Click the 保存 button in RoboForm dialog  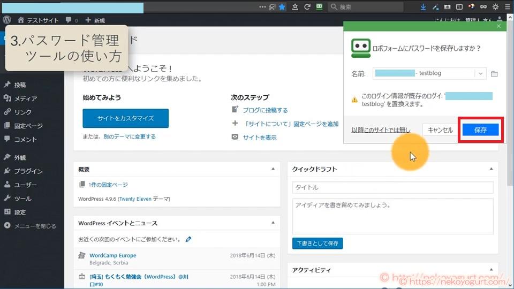coord(480,130)
